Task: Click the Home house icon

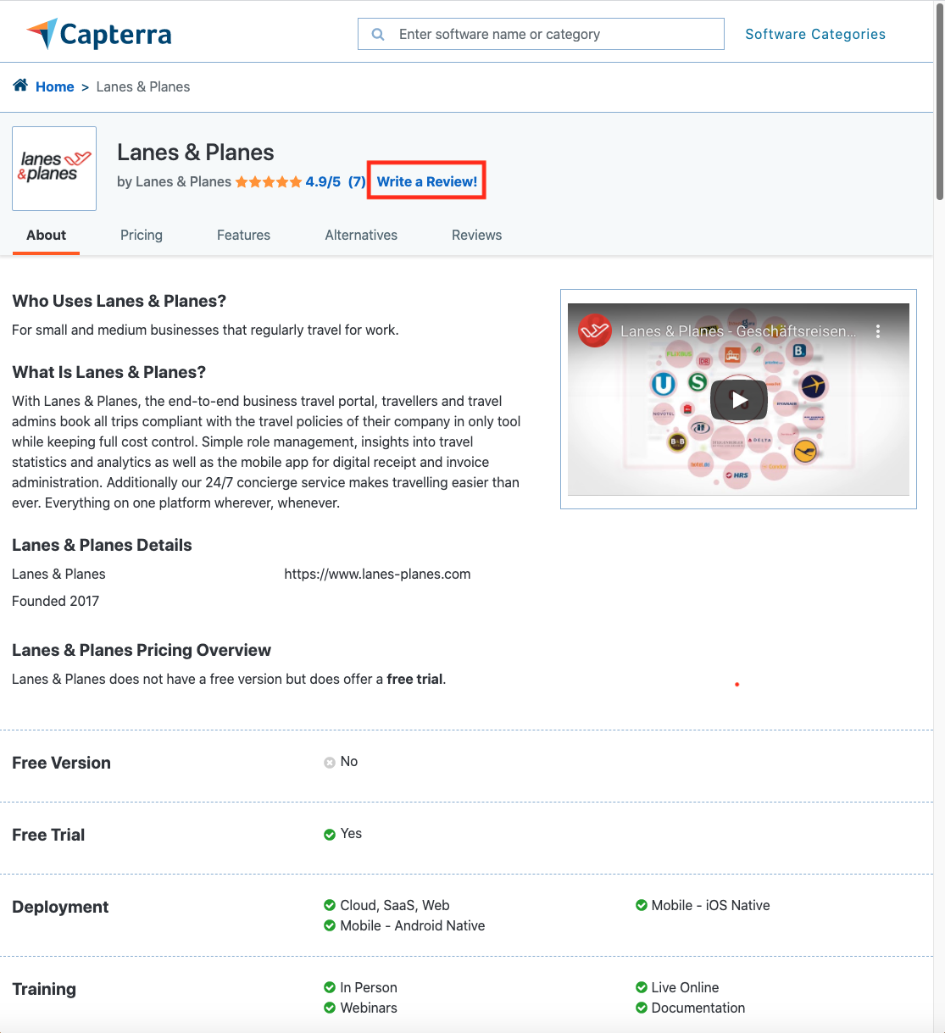Action: click(x=20, y=86)
